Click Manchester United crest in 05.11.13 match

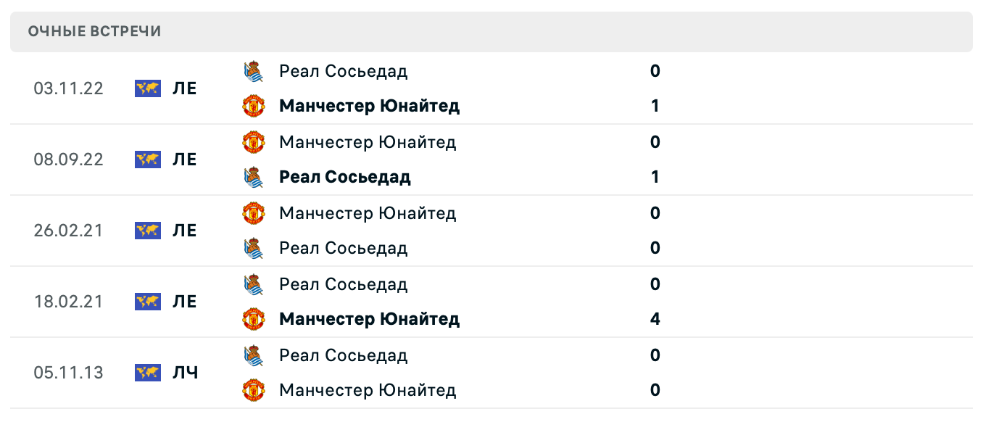click(x=253, y=391)
